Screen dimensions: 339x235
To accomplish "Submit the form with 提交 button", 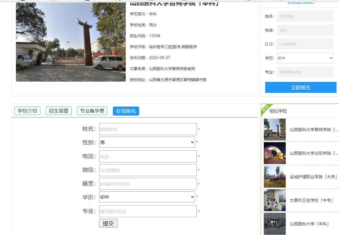I will pos(108,223).
